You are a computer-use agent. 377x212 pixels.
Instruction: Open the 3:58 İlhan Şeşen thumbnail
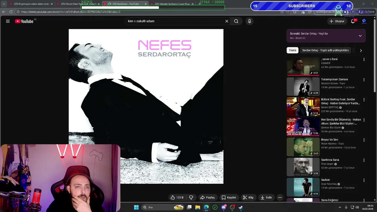pyautogui.click(x=303, y=167)
